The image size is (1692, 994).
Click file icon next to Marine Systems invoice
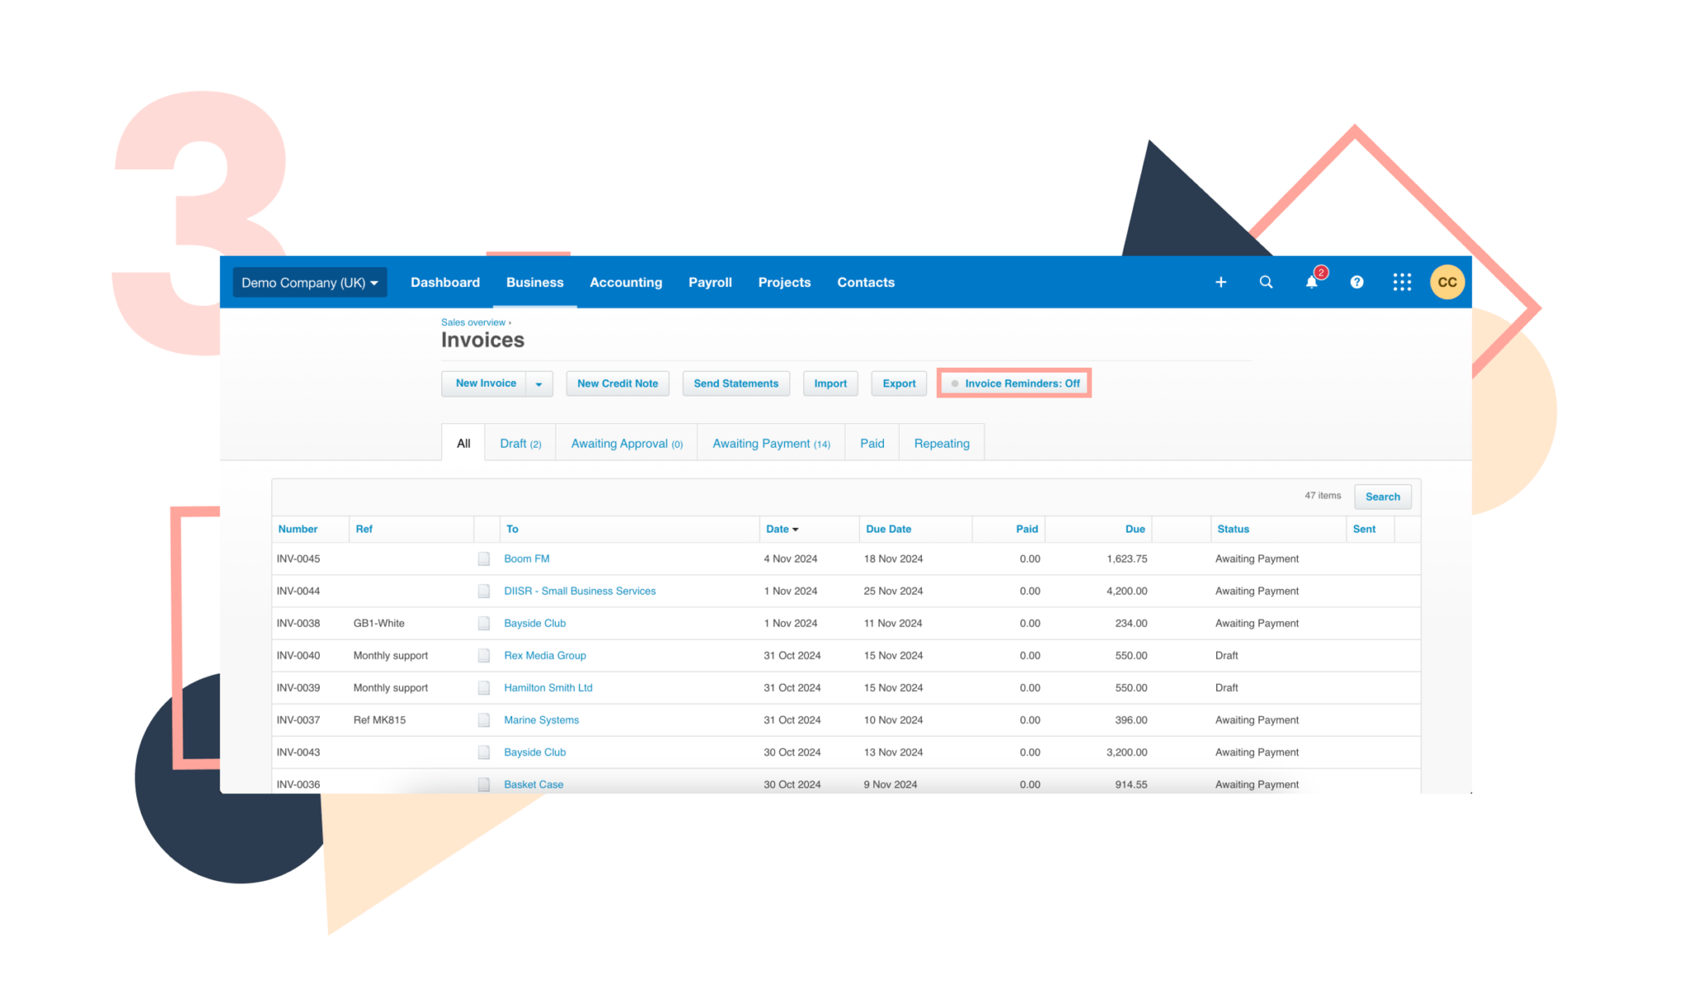pos(484,720)
